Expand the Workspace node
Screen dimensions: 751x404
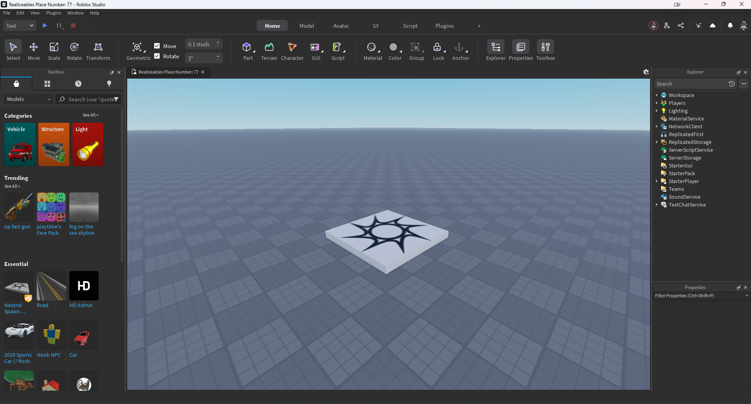click(x=657, y=95)
